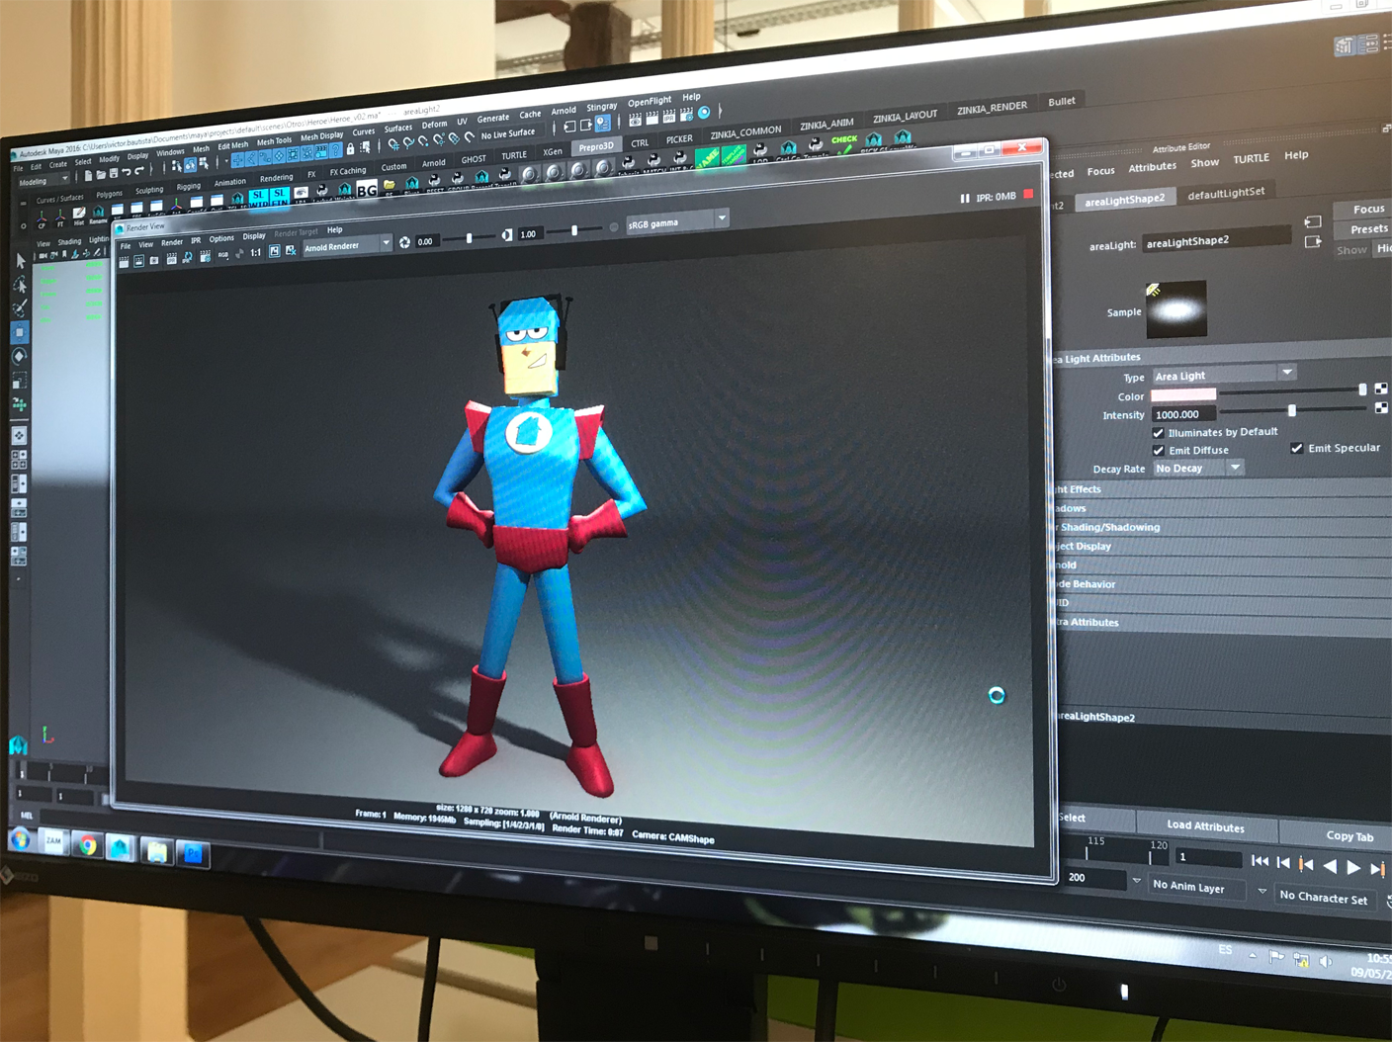Click the output connection icon beside areaLight name
Viewport: 1392px width, 1042px height.
click(x=1313, y=241)
